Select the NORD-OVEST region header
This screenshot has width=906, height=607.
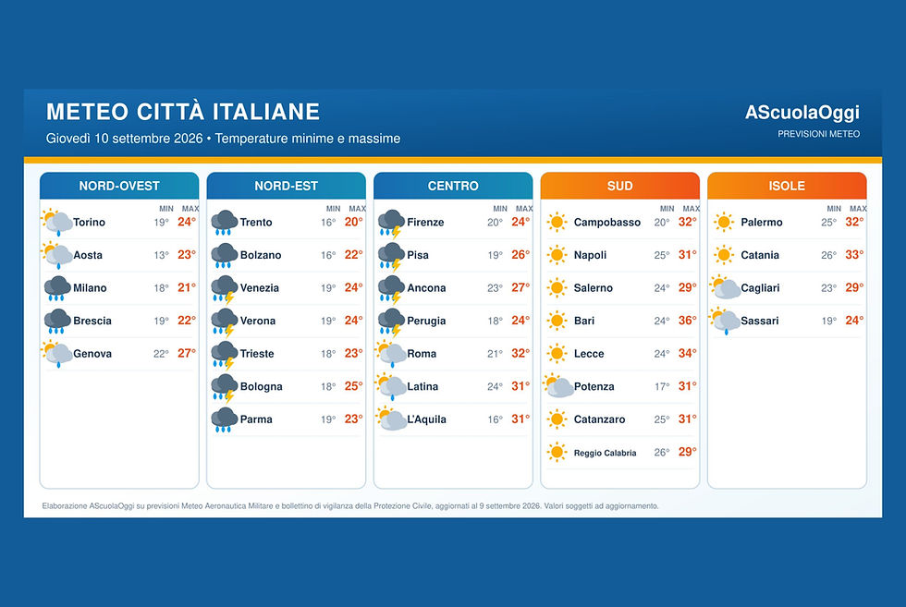tap(119, 186)
